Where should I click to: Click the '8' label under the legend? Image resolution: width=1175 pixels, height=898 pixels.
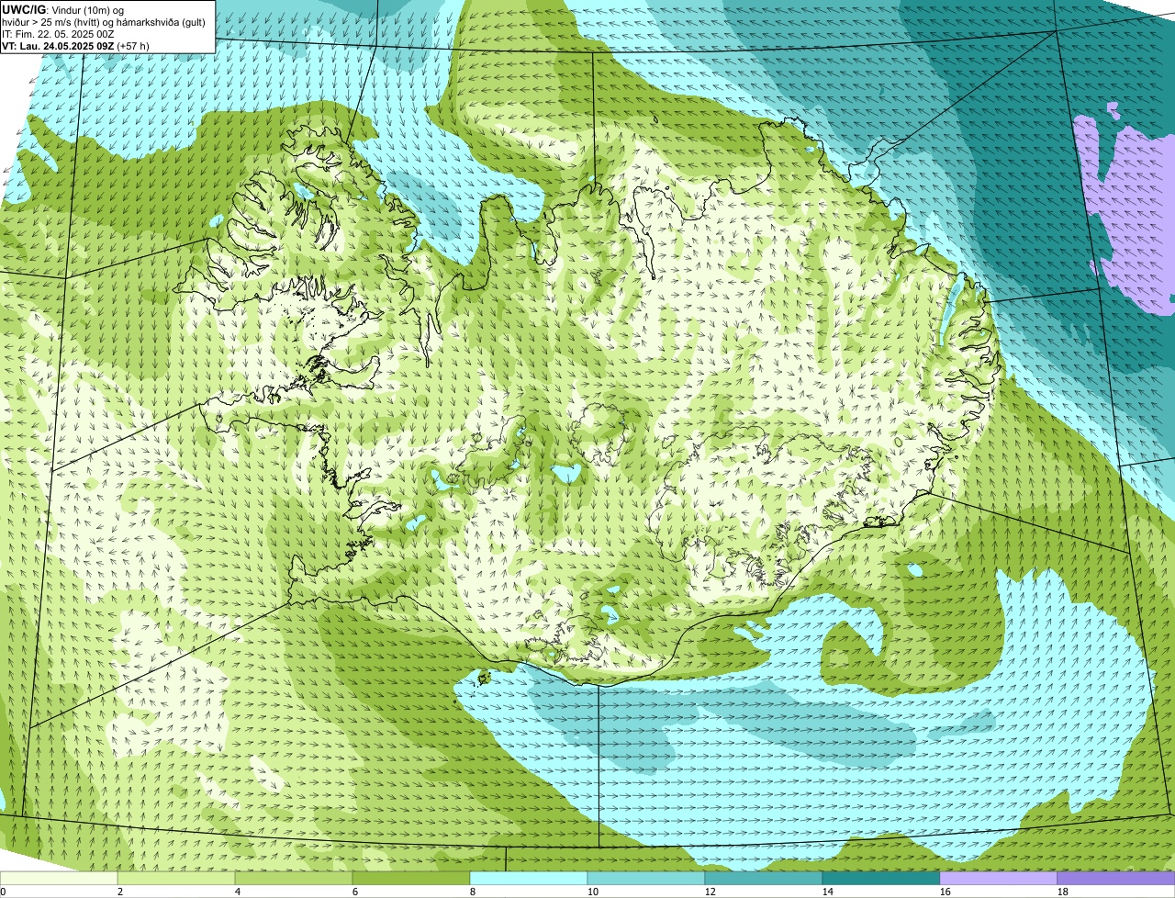pyautogui.click(x=473, y=892)
